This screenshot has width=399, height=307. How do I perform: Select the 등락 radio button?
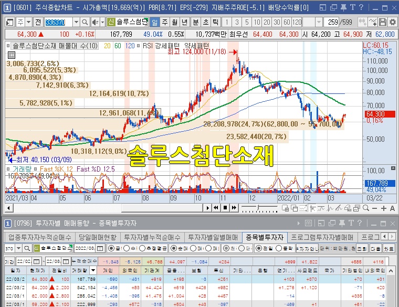pyautogui.click(x=279, y=248)
